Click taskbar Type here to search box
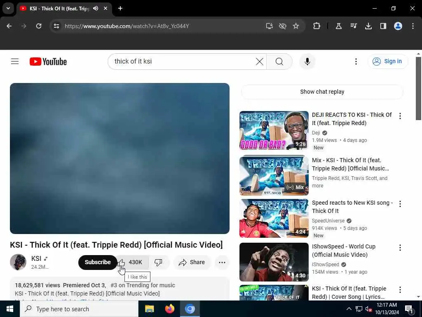 (x=79, y=309)
